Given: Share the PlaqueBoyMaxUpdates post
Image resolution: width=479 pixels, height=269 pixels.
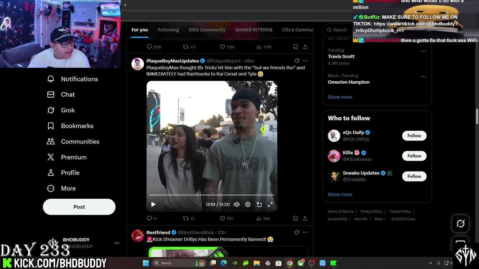Looking at the screenshot, I should pos(305,218).
